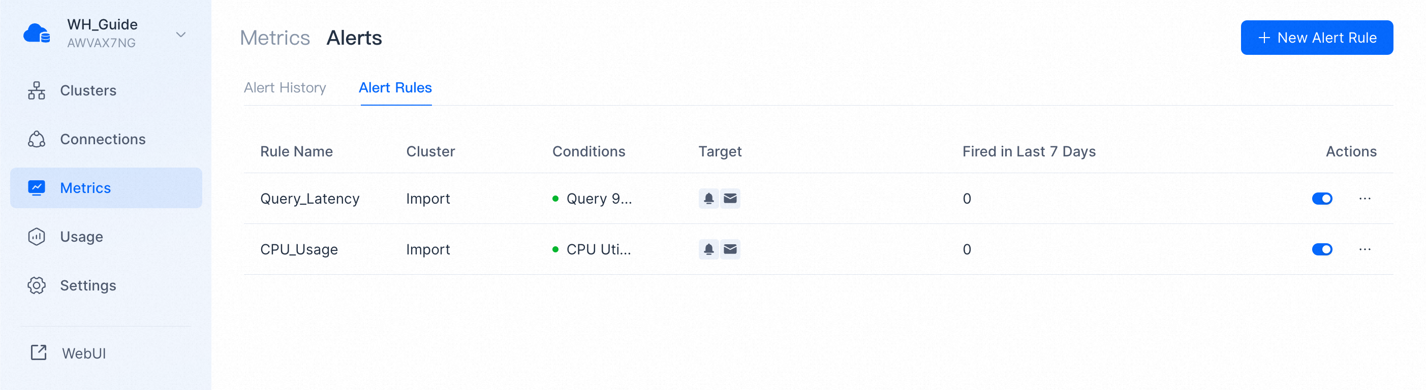This screenshot has height=390, width=1426.
Task: Click the email target icon for CPU_Usage
Action: tap(730, 249)
